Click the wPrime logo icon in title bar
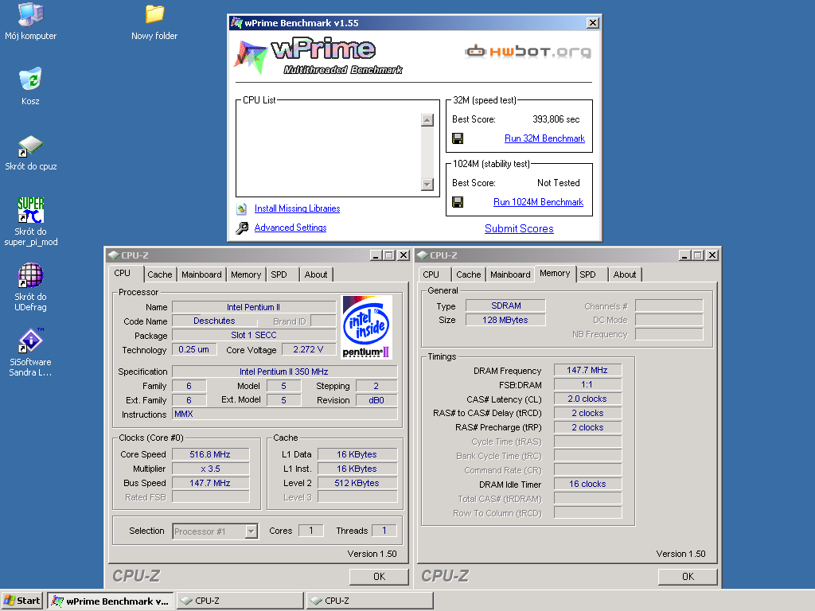 236,23
